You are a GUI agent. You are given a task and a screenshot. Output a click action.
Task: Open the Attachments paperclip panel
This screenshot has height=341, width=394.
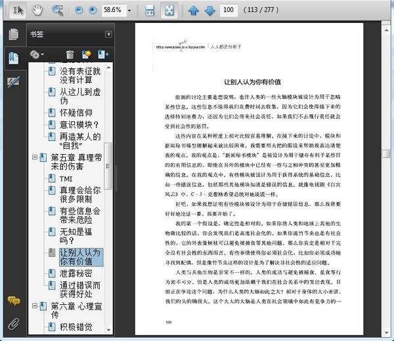(14, 324)
